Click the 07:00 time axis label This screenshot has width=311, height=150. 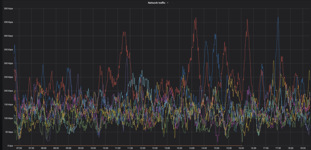click(x=19, y=148)
